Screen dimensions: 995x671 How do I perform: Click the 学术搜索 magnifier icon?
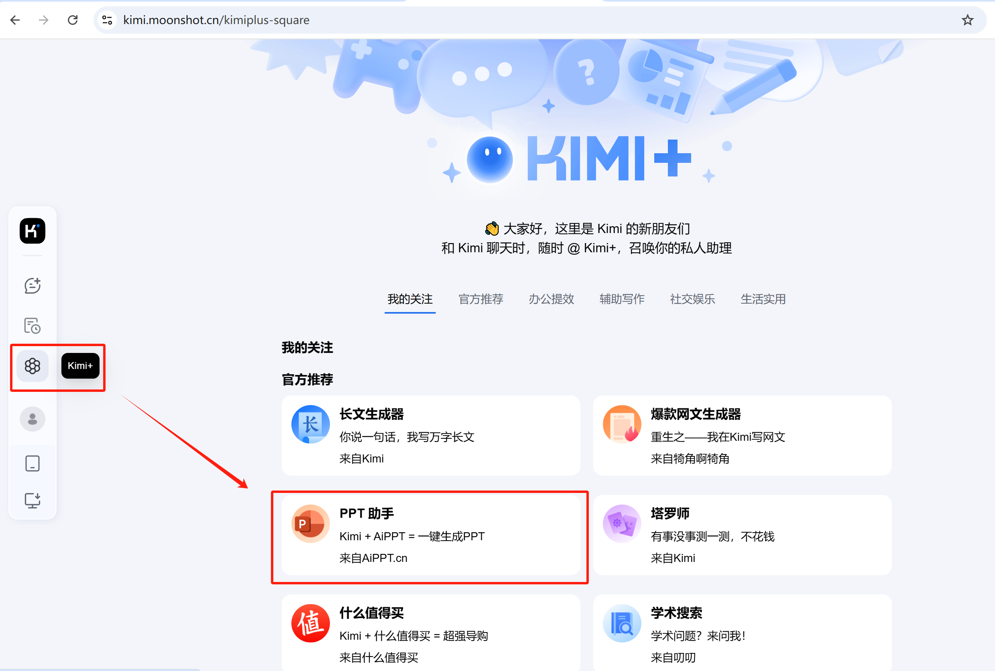point(622,624)
